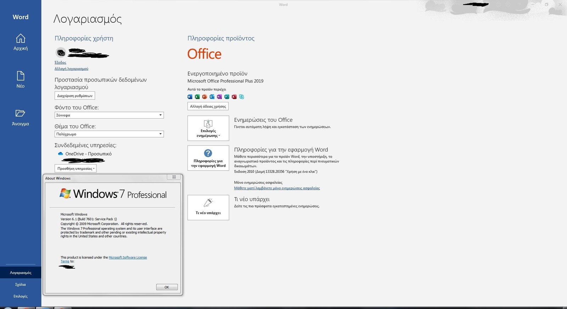Click the Windows flag logo in About Windows
The width and height of the screenshot is (567, 309).
coord(65,193)
